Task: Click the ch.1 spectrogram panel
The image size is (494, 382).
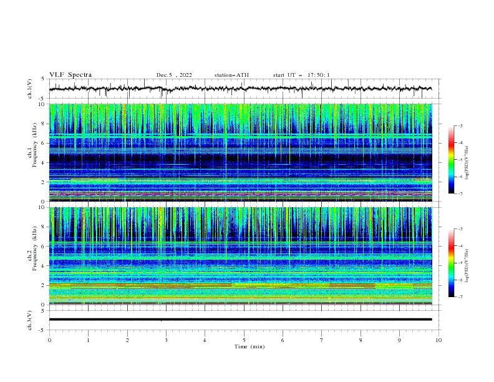Action: (x=241, y=152)
